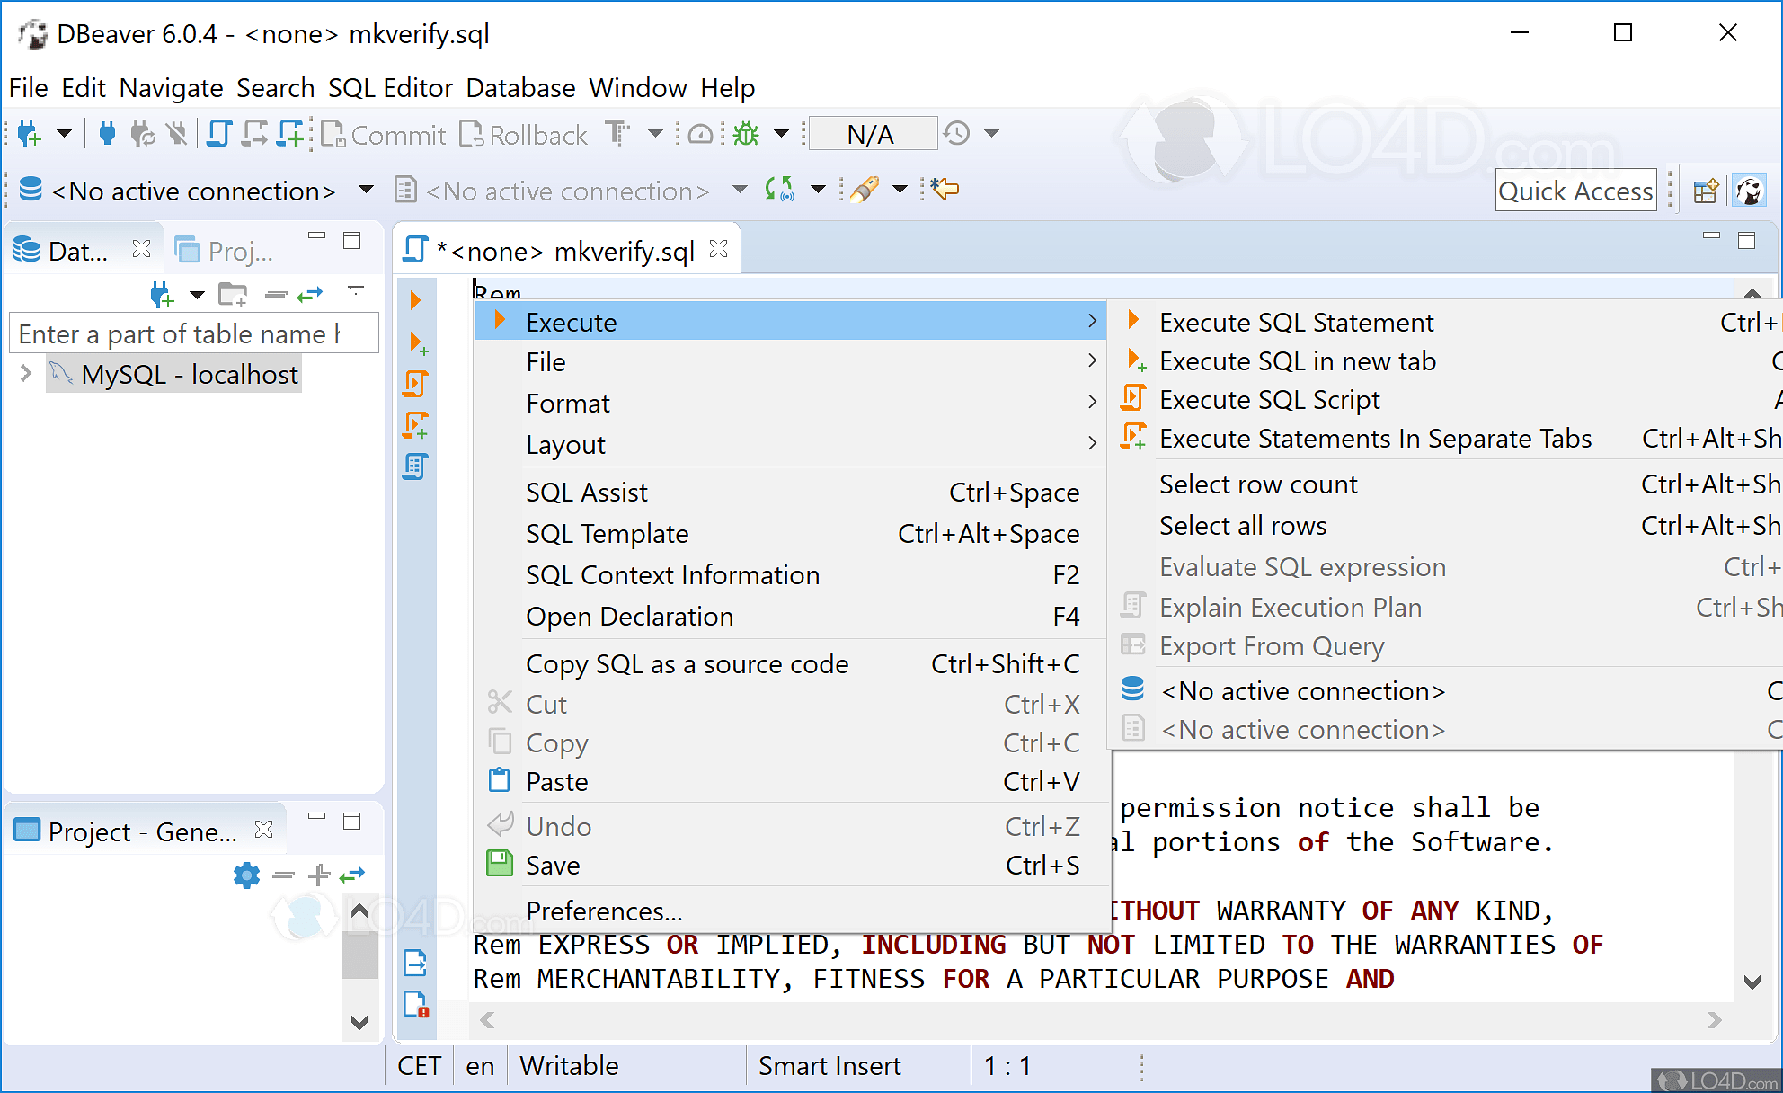Viewport: 1783px width, 1093px height.
Task: Click the horizontal scrollbar right arrow
Action: click(1714, 1020)
